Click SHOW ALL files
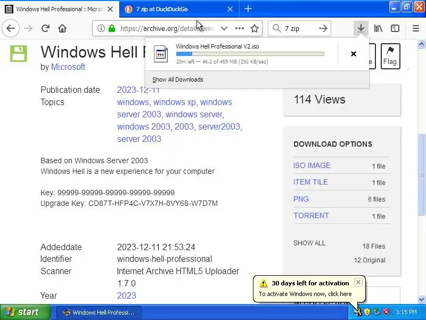Image resolution: width=426 pixels, height=320 pixels. pyautogui.click(x=309, y=243)
